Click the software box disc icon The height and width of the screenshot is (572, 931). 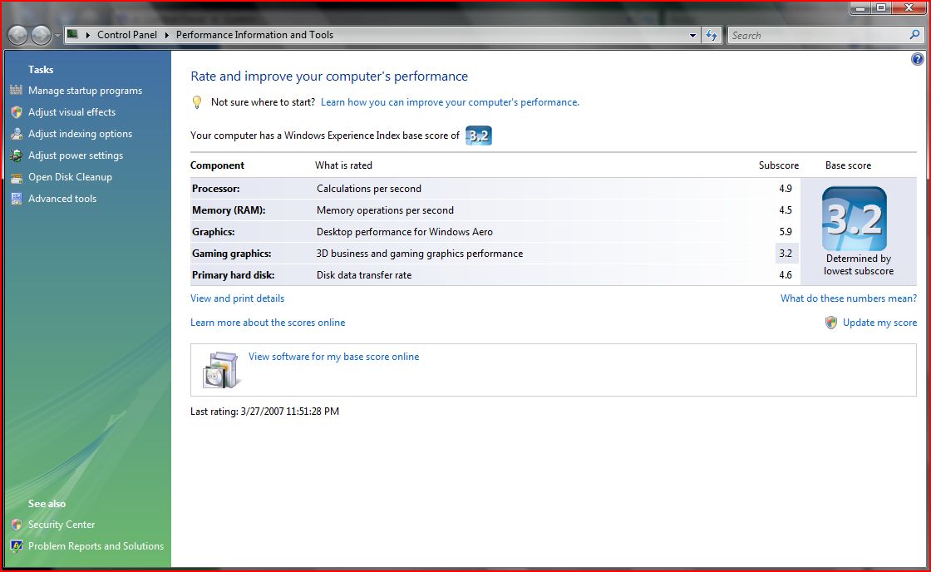[221, 369]
